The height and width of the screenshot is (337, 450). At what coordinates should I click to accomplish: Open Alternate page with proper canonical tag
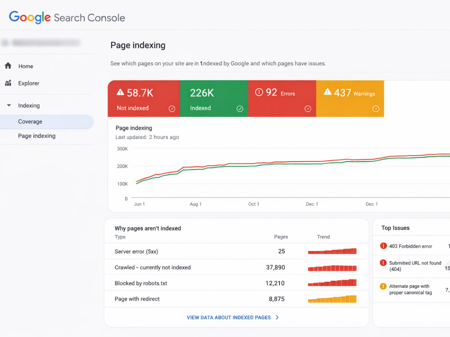tap(410, 289)
